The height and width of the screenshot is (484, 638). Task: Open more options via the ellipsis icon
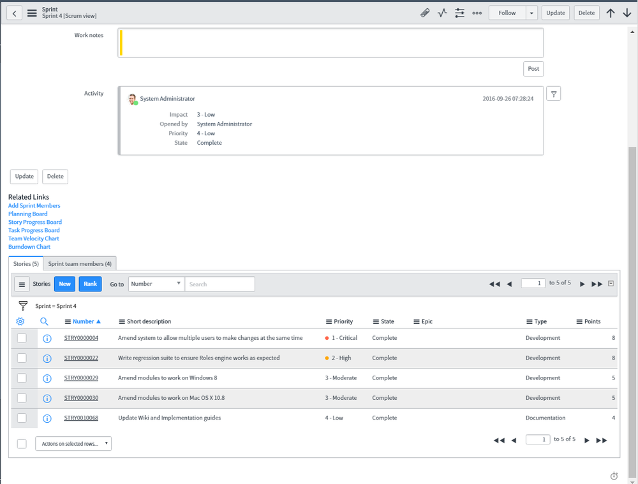coord(477,13)
